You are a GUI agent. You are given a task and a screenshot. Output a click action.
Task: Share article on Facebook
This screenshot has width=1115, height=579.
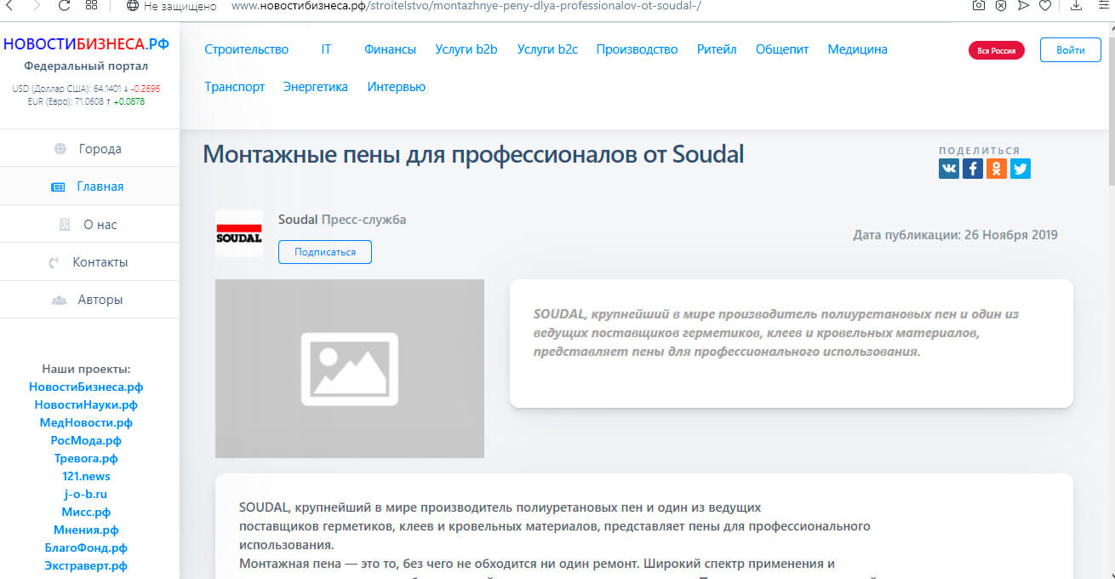973,169
